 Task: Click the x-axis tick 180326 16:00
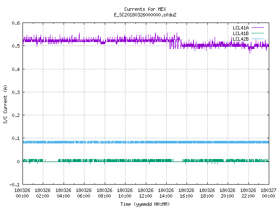pos(187,193)
